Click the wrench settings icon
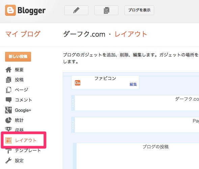 [x=8, y=161]
